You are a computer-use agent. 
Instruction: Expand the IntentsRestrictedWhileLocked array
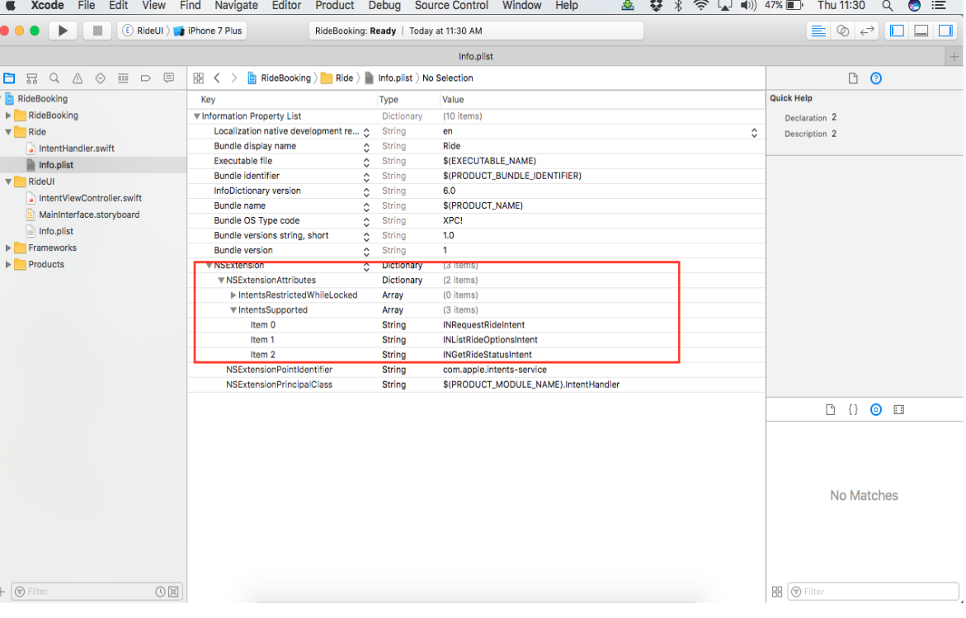pyautogui.click(x=233, y=295)
